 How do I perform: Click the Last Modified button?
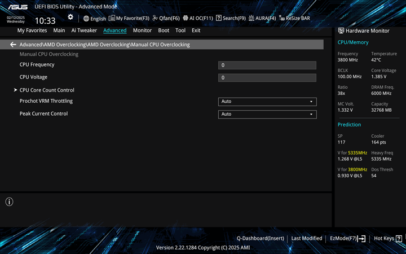[x=307, y=239]
